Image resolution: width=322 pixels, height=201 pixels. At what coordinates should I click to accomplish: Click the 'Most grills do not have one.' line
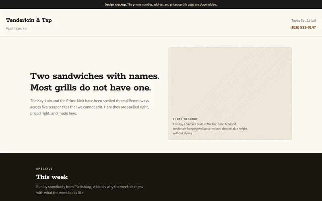tap(91, 88)
